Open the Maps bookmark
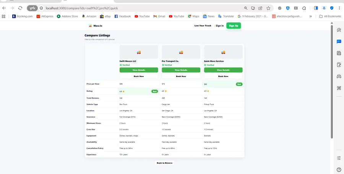344x174 pixels. [193, 16]
